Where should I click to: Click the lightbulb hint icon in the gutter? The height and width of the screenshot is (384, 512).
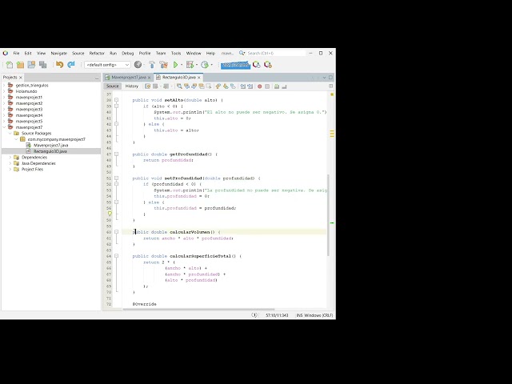click(x=110, y=214)
